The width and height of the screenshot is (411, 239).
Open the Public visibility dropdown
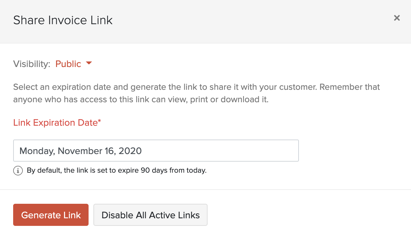(68, 64)
